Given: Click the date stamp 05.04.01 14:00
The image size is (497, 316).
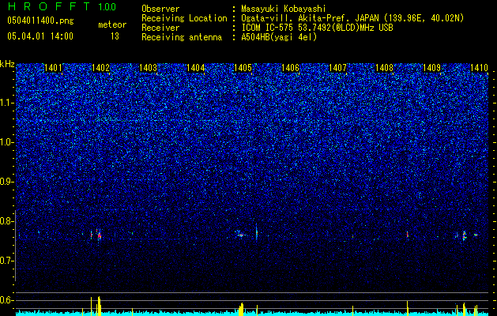Looking at the screenshot, I should coord(40,36).
